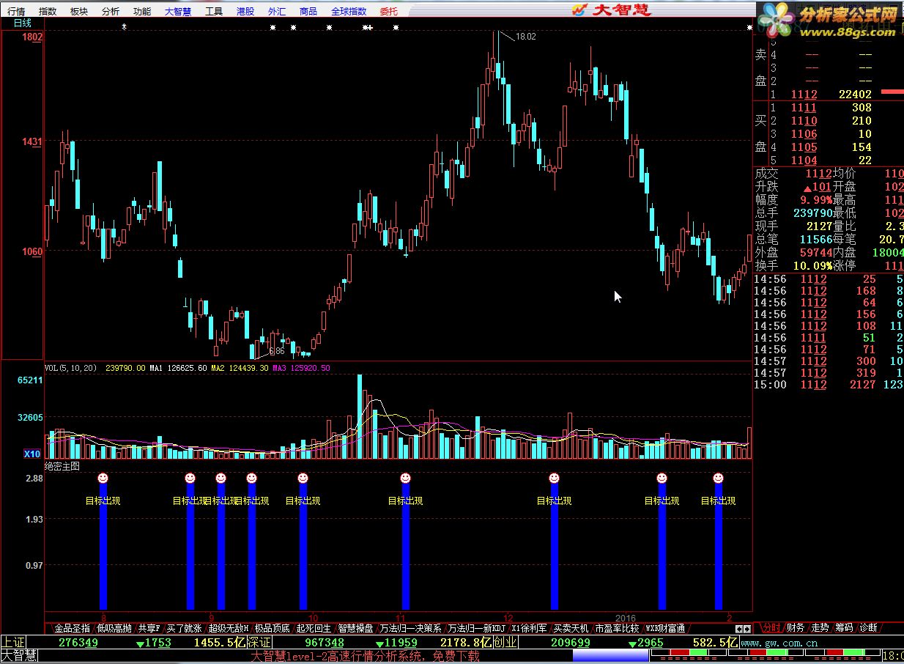Click the 日线 period label
This screenshot has width=904, height=664.
click(x=23, y=23)
